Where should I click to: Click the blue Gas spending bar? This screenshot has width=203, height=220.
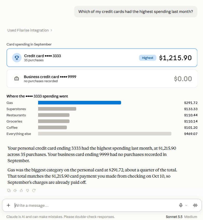(80, 103)
